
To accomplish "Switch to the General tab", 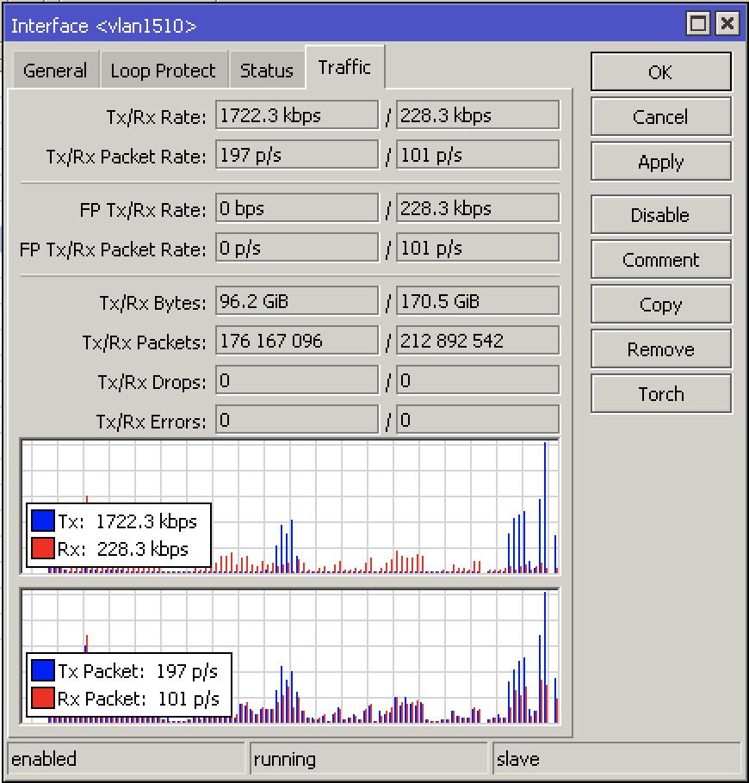I will click(55, 70).
